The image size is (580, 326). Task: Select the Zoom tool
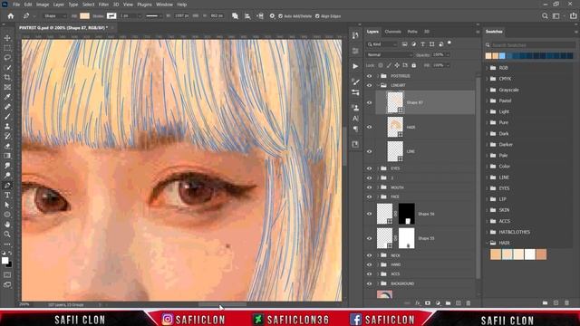point(7,234)
